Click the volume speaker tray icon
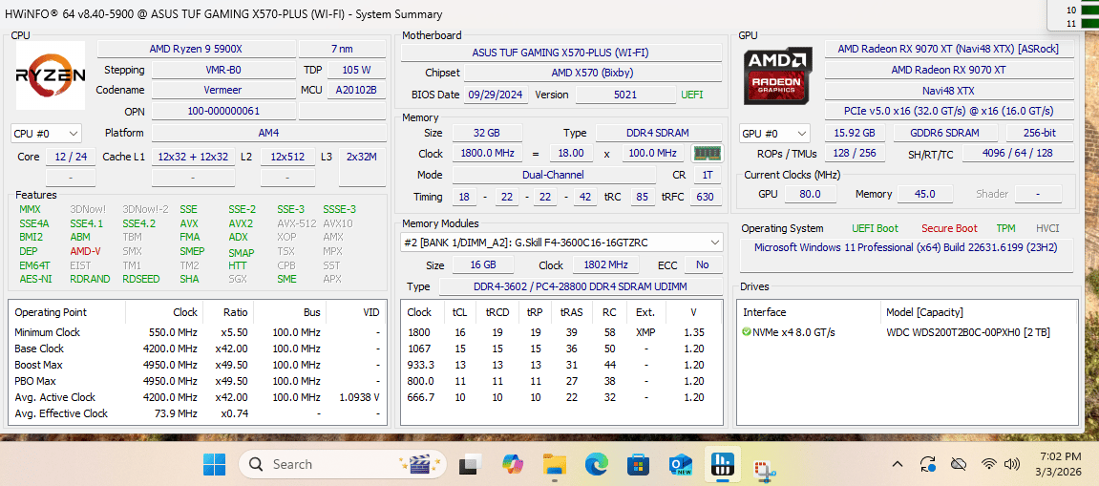The width and height of the screenshot is (1099, 486). pyautogui.click(x=1011, y=463)
